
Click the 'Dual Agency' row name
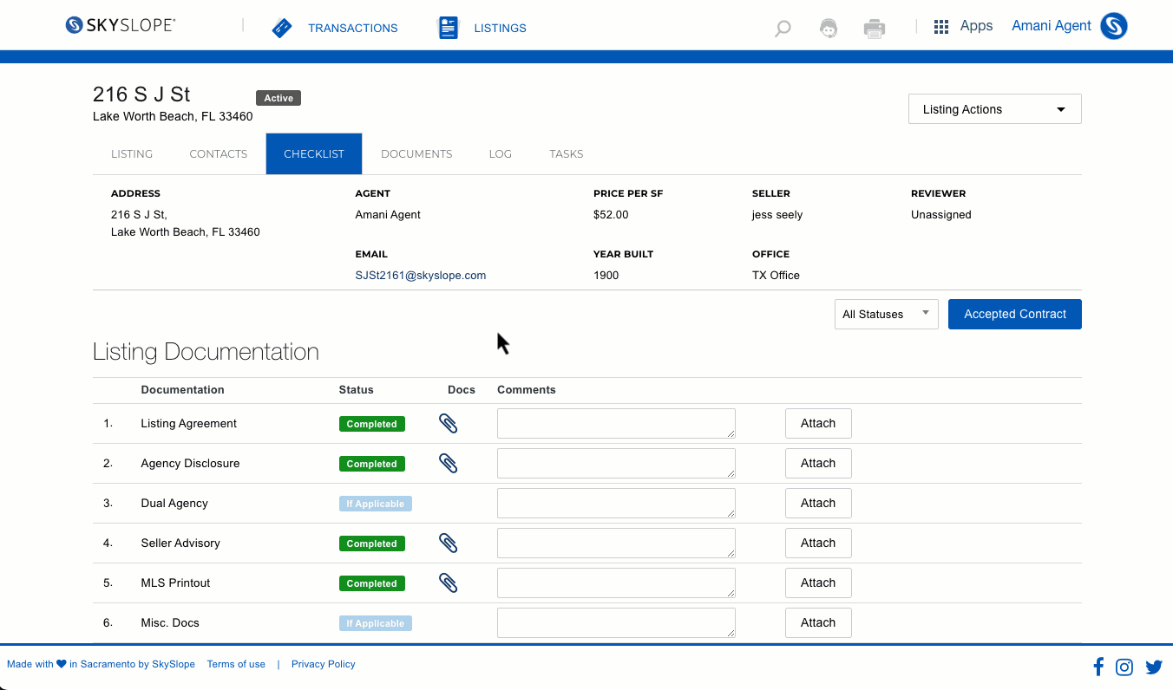coord(174,503)
